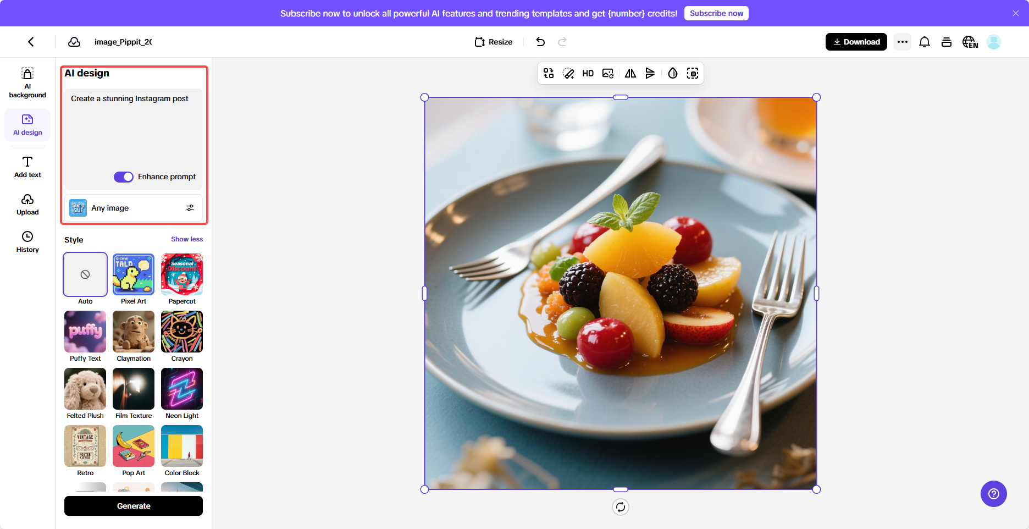
Task: Click the cloud save status icon
Action: coord(74,42)
